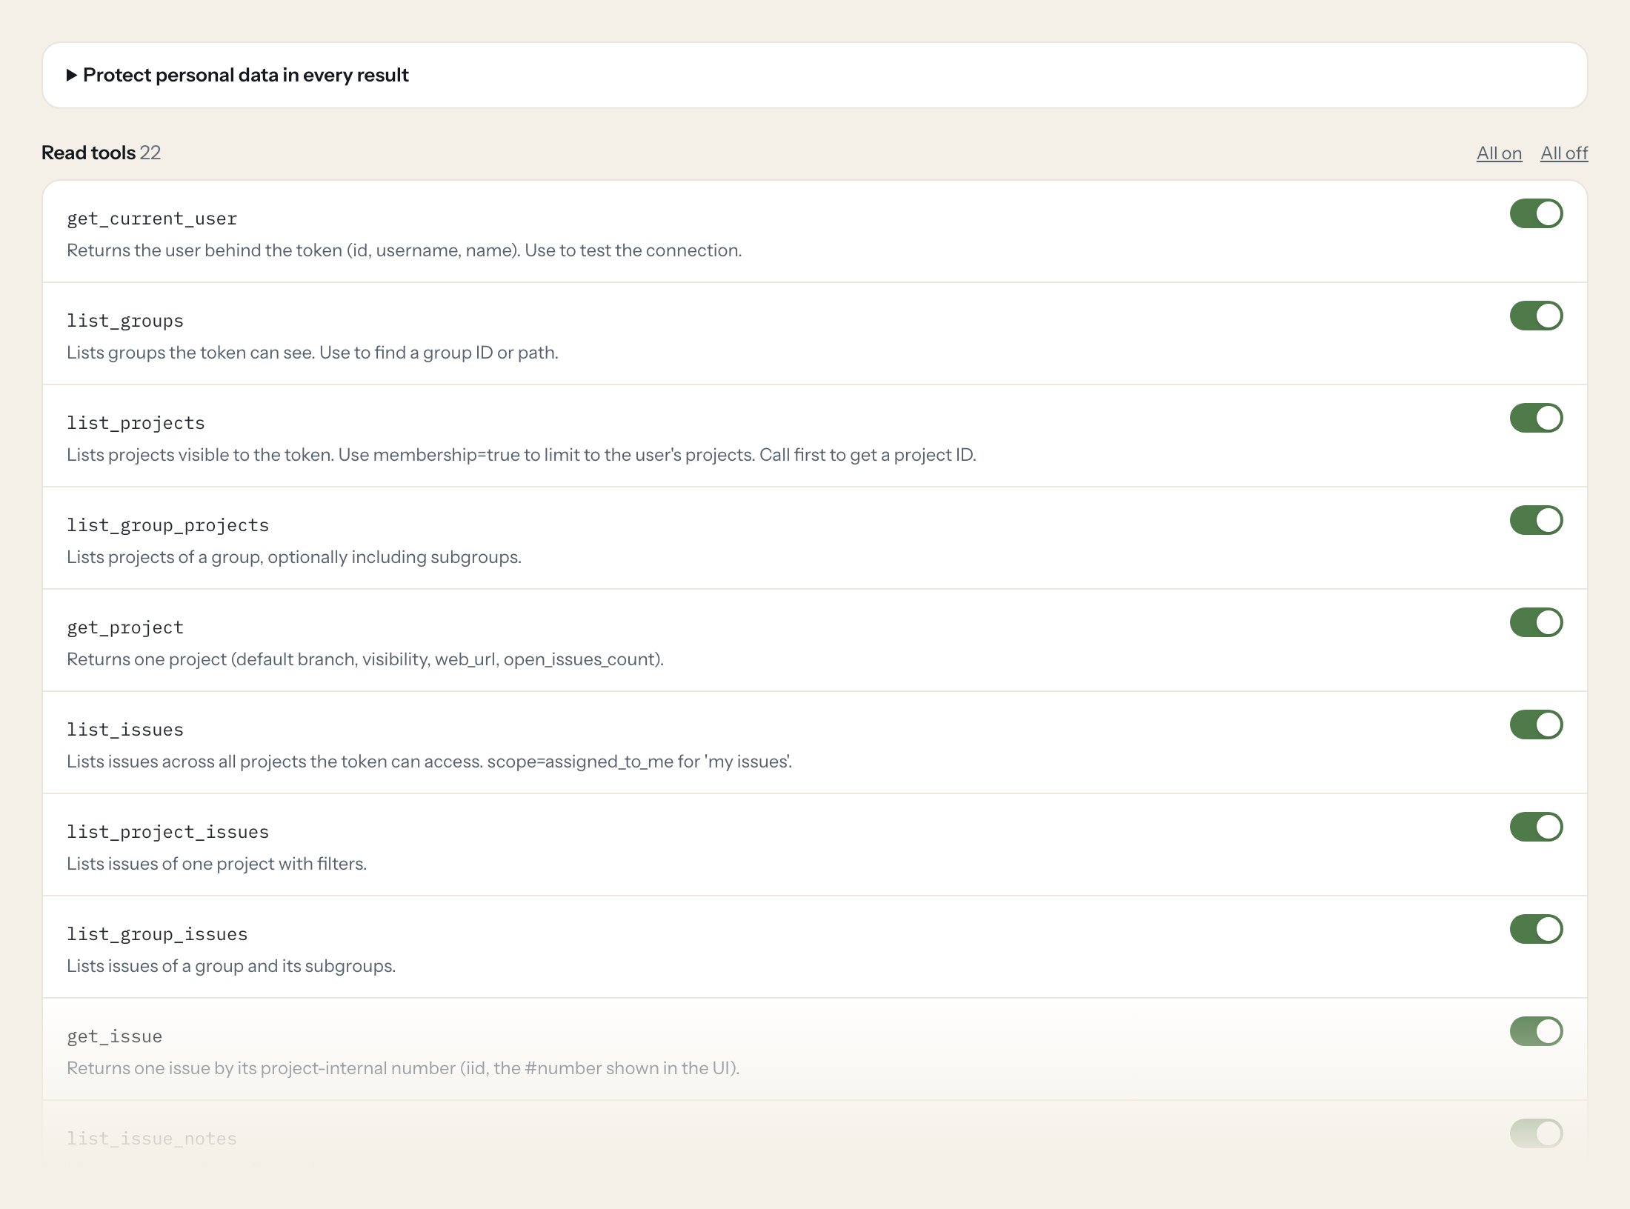Click the 'list_project_issues' tool name

(x=167, y=832)
